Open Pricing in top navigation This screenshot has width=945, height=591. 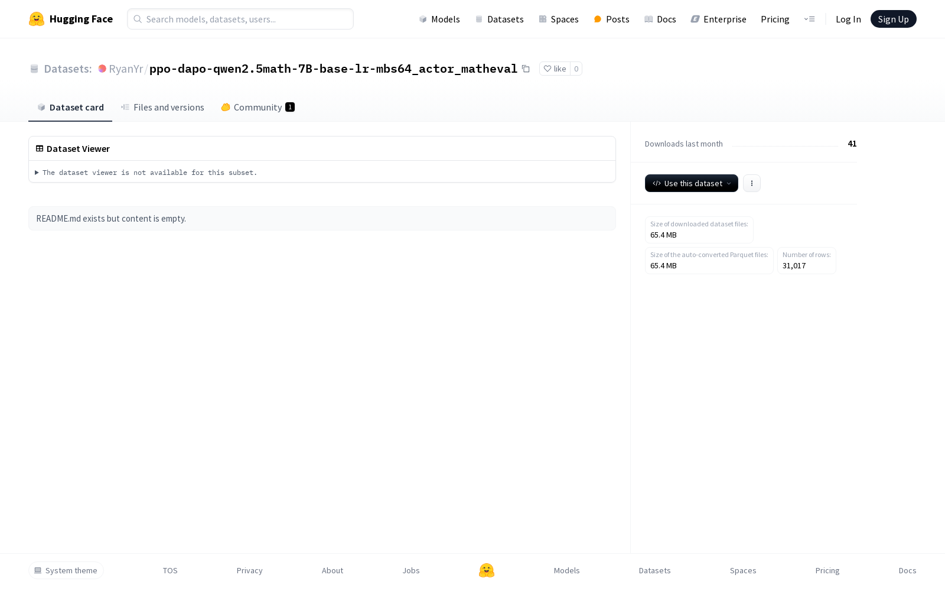pos(775,19)
